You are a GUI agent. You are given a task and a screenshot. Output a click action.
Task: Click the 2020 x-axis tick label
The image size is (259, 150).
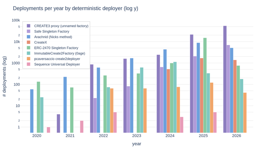pos(37,136)
